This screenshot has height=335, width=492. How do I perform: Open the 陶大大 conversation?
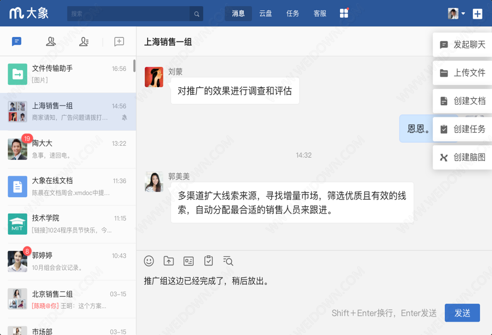coord(68,149)
